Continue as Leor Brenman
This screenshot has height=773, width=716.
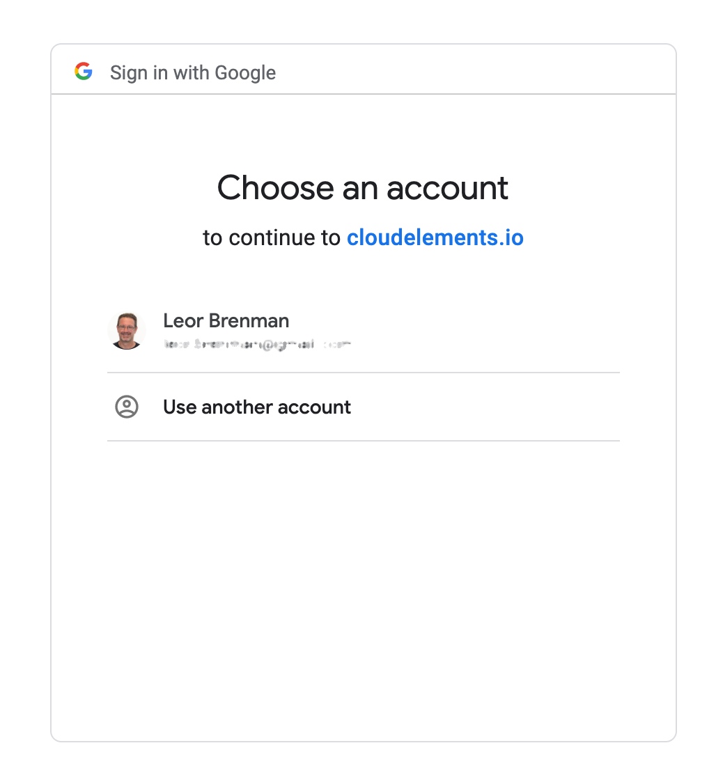pyautogui.click(x=364, y=331)
